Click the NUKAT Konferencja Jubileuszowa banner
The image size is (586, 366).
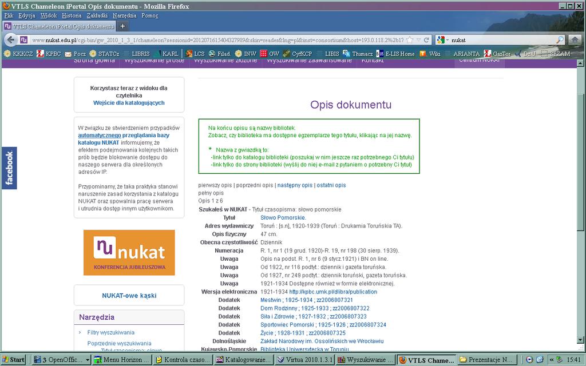(x=129, y=252)
